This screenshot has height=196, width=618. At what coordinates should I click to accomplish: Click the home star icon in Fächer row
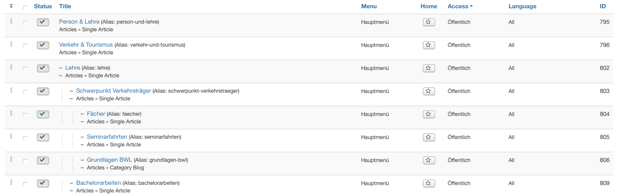tap(429, 114)
